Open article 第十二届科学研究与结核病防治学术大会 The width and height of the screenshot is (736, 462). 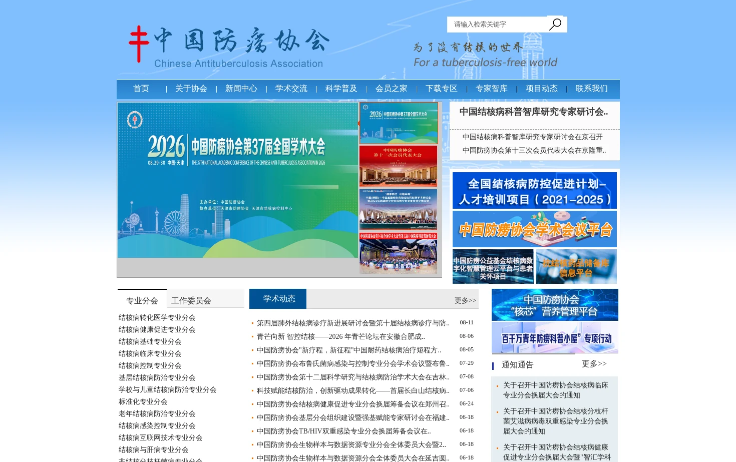[x=353, y=377]
